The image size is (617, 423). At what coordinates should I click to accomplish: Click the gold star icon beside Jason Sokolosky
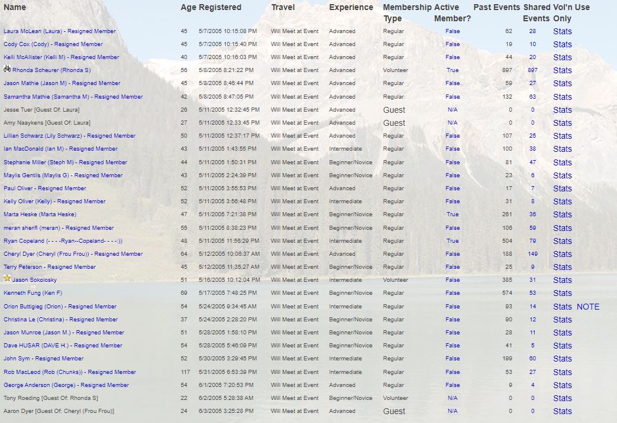point(7,278)
